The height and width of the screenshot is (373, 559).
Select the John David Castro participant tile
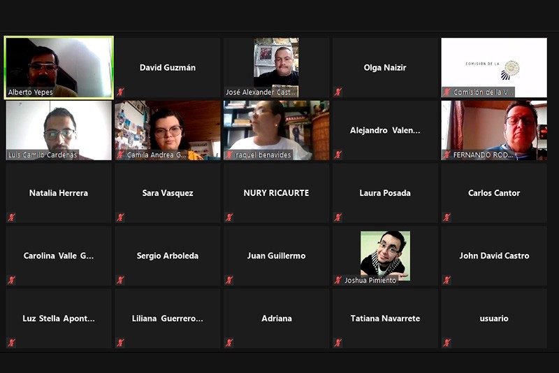494,256
